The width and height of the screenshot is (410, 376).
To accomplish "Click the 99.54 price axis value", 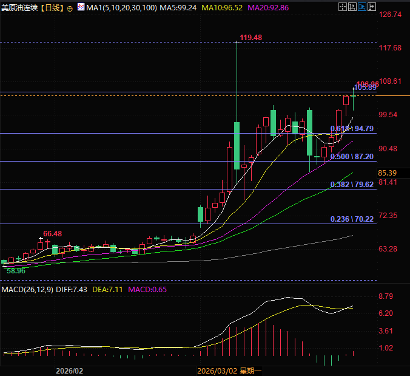I will tap(388, 115).
